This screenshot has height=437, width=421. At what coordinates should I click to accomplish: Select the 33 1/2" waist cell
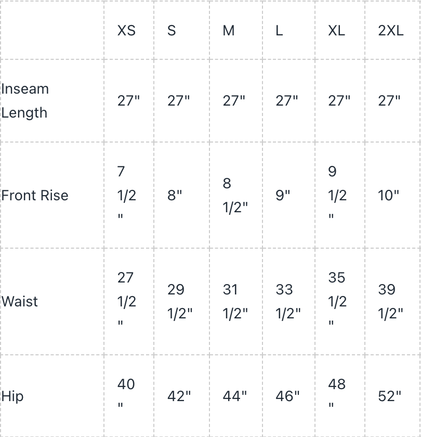point(288,301)
